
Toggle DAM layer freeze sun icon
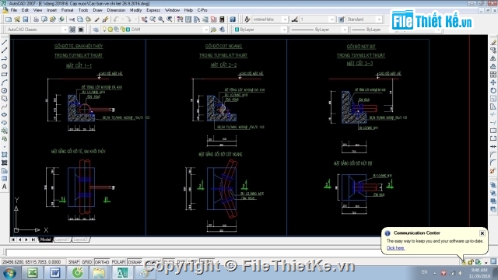(110, 30)
